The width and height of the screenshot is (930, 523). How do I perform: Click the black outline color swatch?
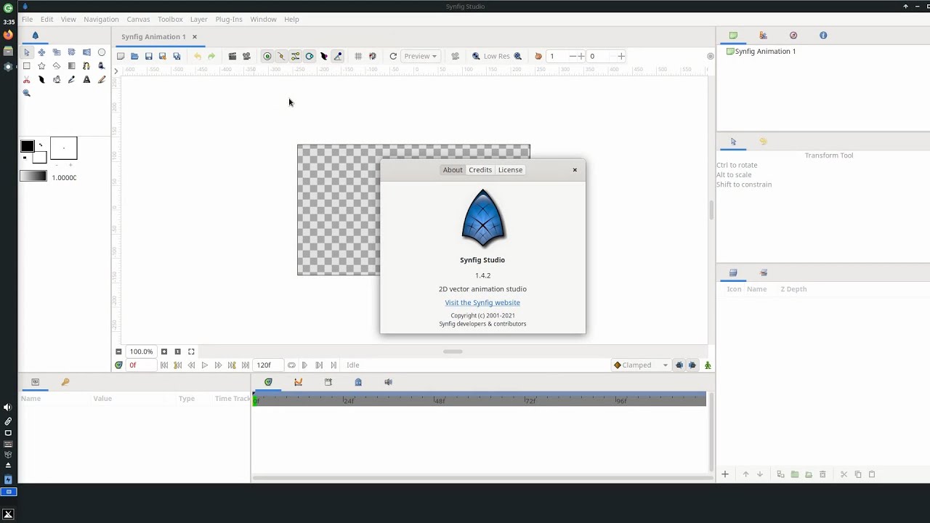27,146
